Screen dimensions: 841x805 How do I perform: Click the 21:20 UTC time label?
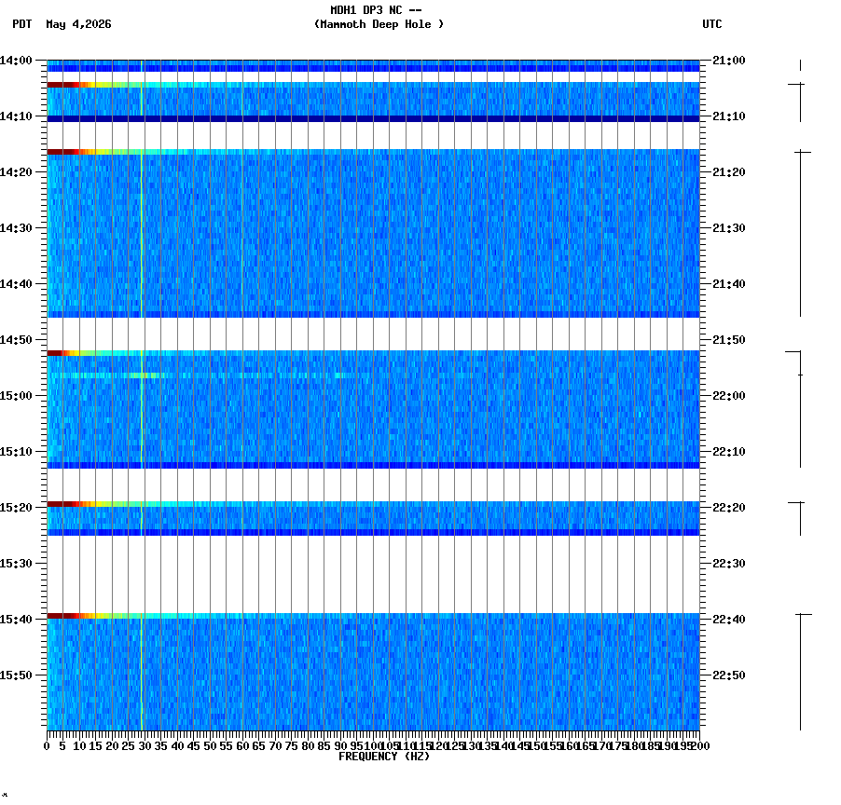pos(729,172)
